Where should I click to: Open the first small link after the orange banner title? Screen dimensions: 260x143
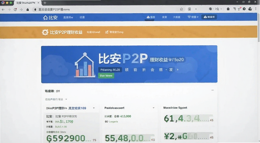coord(94,32)
